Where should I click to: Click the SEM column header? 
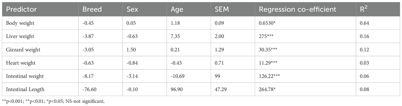coord(222,9)
